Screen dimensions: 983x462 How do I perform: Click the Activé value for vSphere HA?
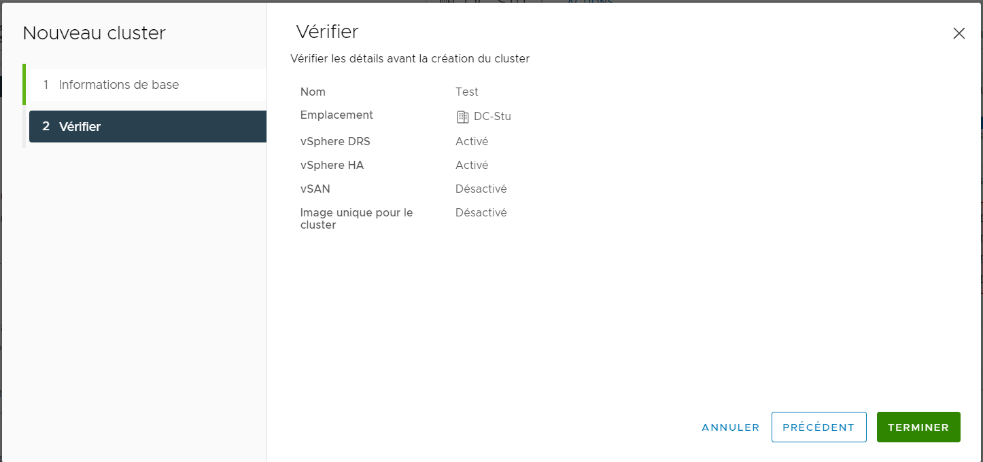[x=472, y=165]
